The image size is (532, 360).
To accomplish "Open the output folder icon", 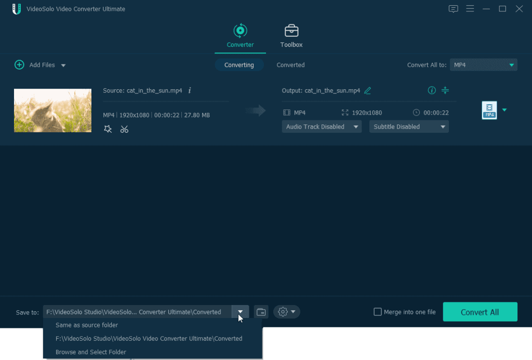I will tap(261, 312).
